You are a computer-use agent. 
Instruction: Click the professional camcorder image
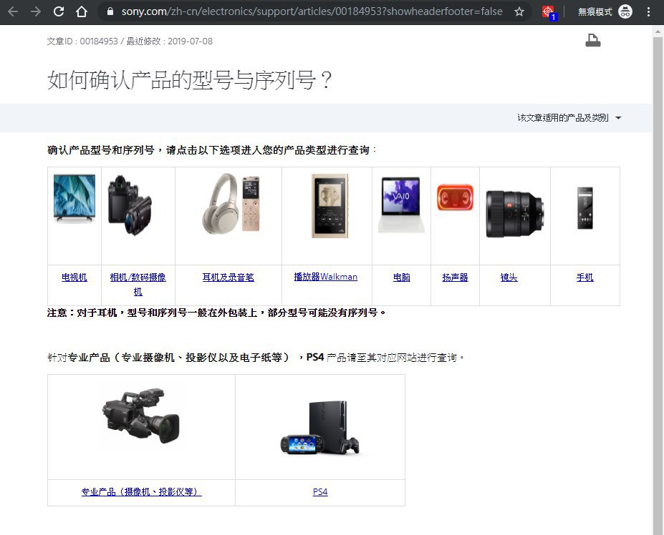pos(141,416)
